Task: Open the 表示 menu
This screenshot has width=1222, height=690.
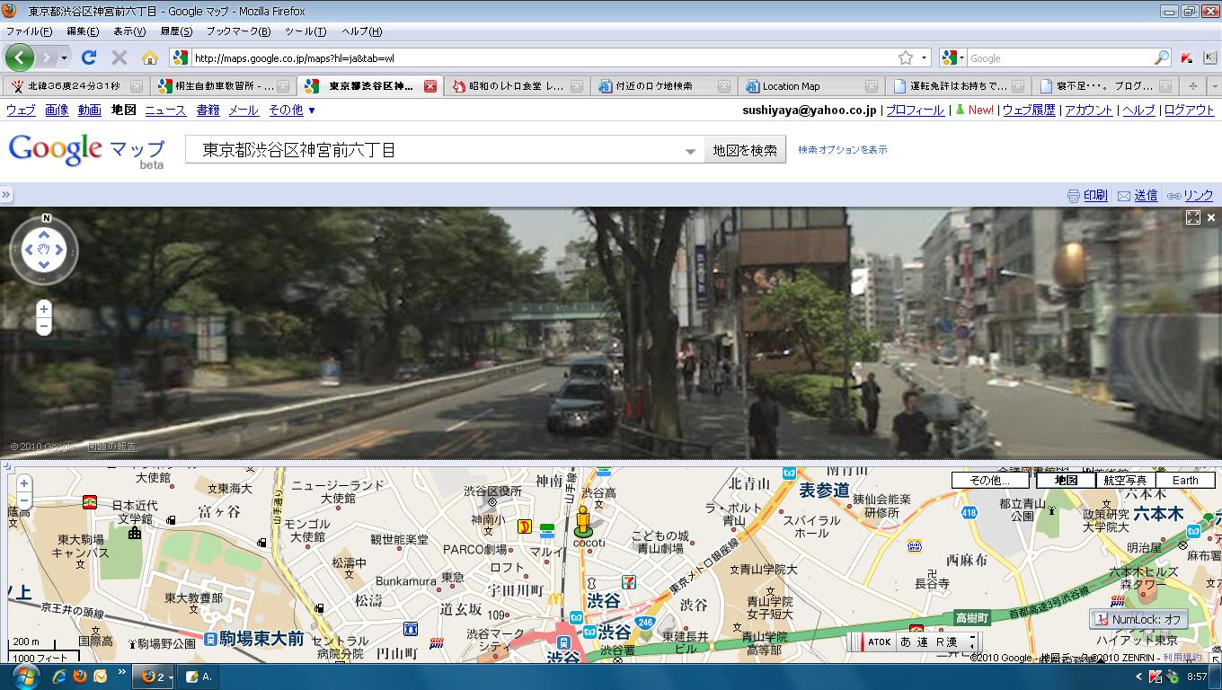Action: (129, 31)
